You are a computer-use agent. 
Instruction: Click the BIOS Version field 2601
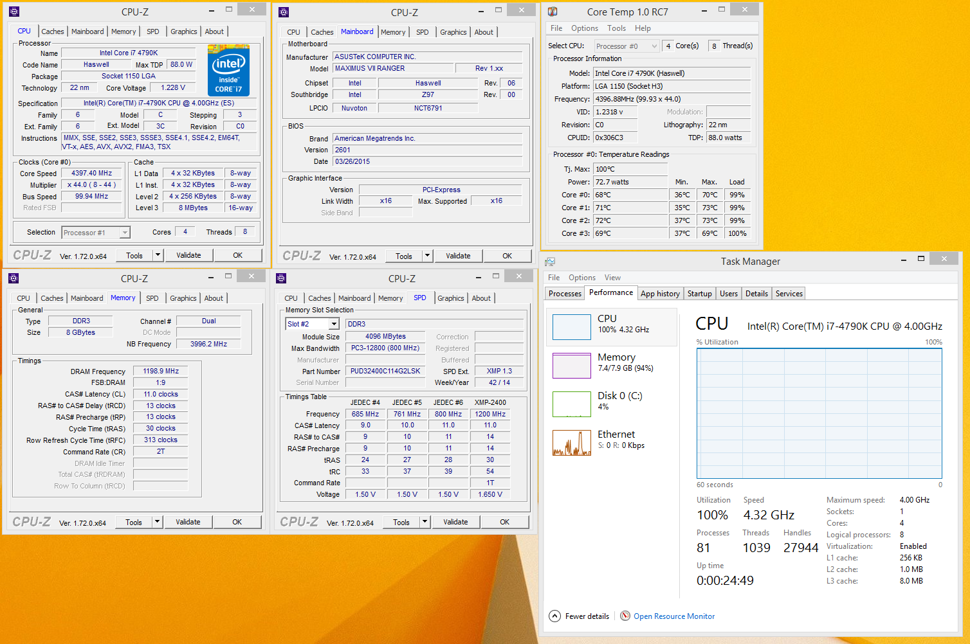(428, 150)
